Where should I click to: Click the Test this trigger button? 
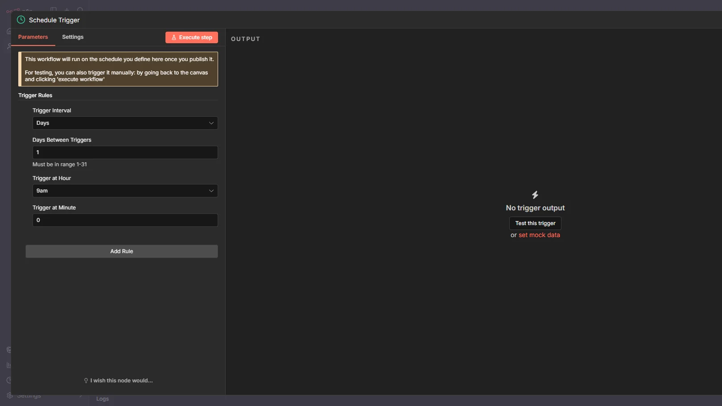[x=535, y=223]
